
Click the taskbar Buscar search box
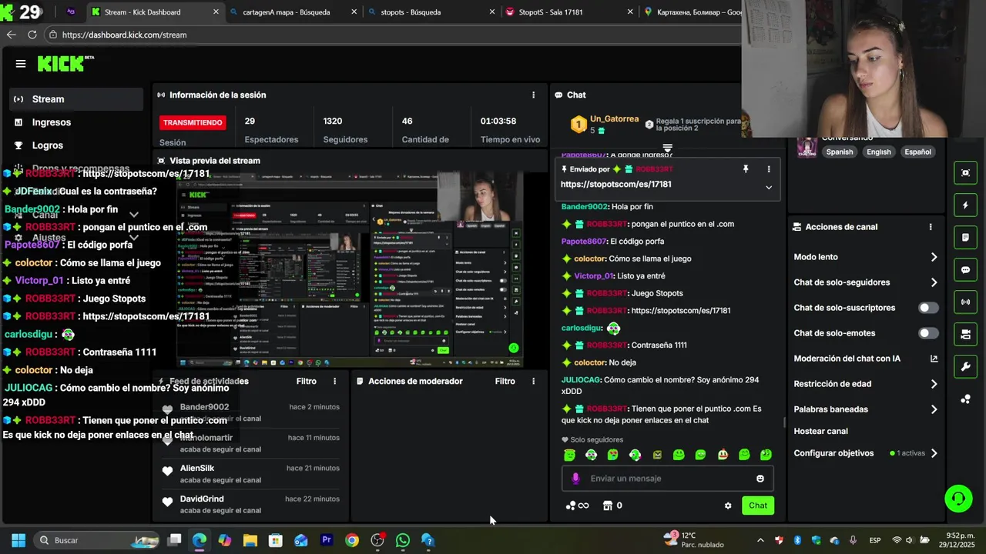point(96,540)
